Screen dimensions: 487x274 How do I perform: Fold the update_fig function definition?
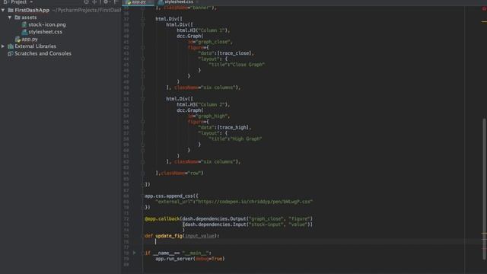pyautogui.click(x=143, y=236)
